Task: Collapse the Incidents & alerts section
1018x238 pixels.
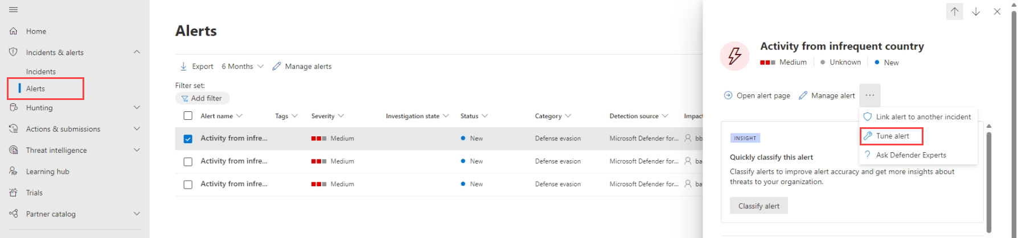Action: pyautogui.click(x=137, y=52)
